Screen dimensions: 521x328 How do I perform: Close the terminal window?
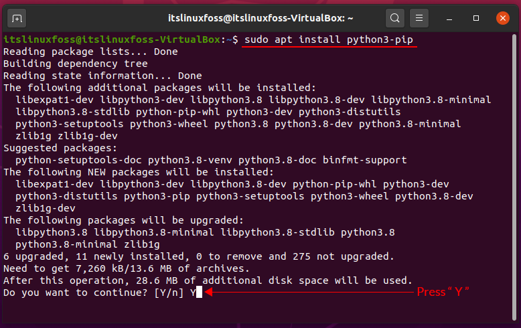pyautogui.click(x=503, y=18)
